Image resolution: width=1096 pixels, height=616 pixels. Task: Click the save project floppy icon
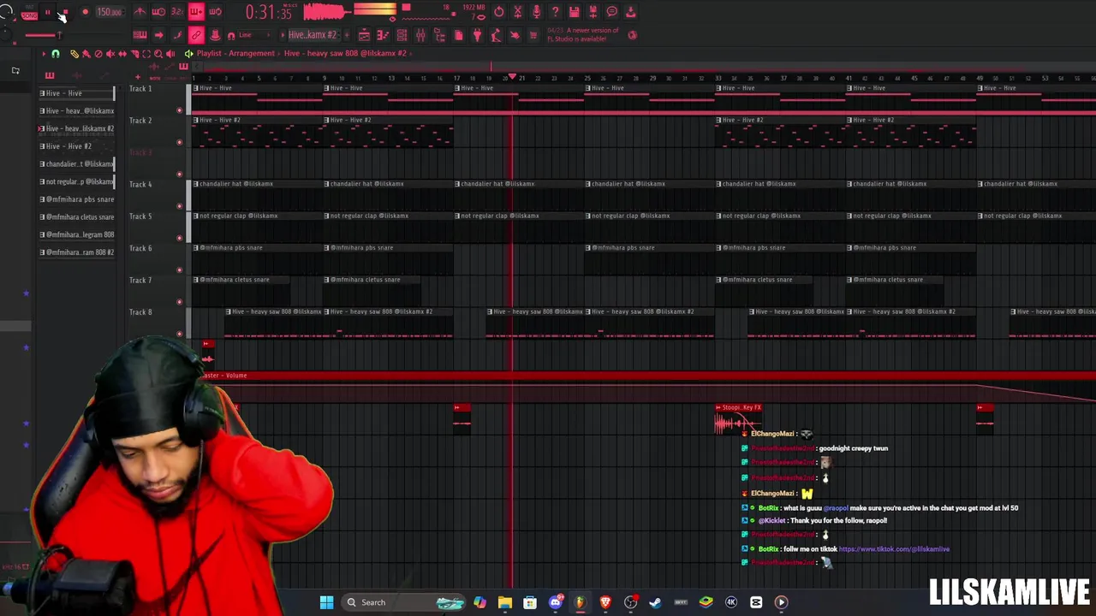click(574, 12)
